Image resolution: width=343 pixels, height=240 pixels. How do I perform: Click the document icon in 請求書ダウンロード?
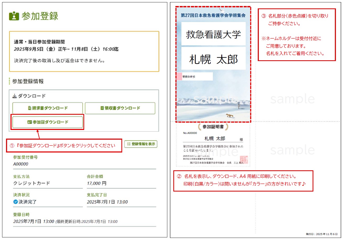[x=30, y=108]
